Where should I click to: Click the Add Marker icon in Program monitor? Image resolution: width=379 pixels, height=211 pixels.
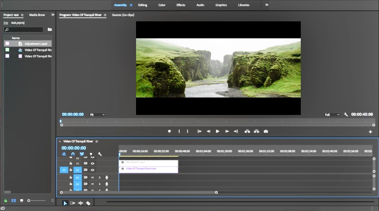coord(169,131)
